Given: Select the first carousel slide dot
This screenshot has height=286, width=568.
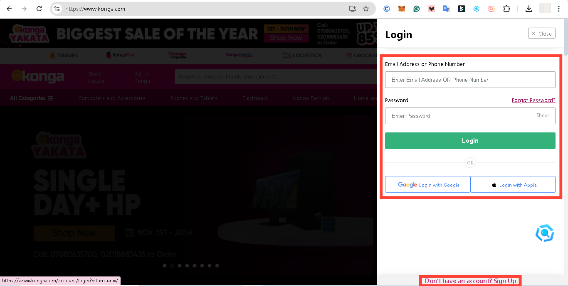Looking at the screenshot, I should (165, 266).
